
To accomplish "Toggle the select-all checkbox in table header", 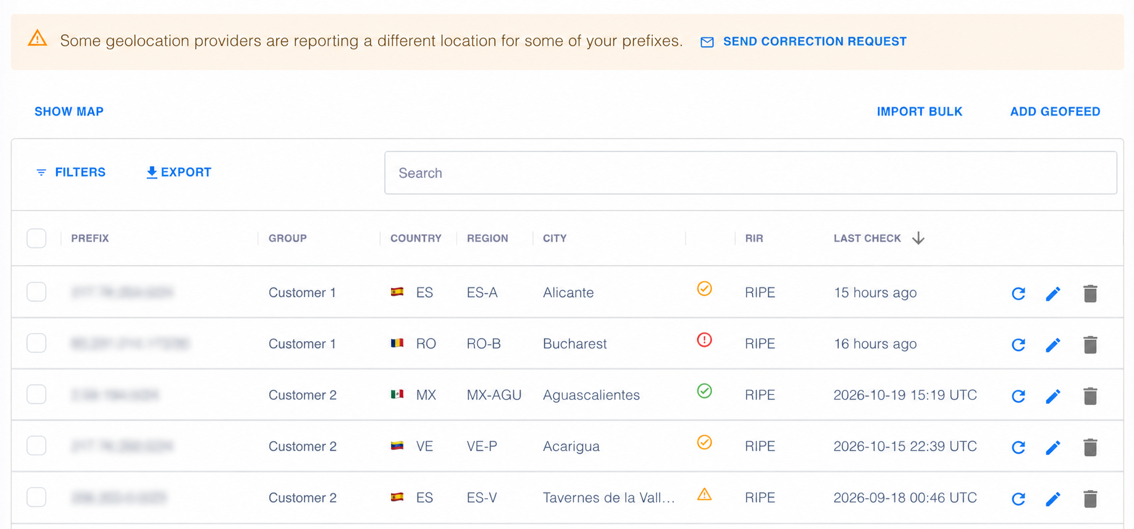I will pyautogui.click(x=36, y=238).
